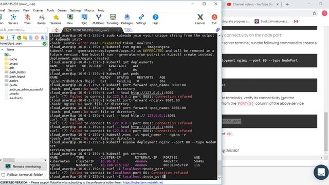Open the Tools toolbar icon
329x185 pixels.
click(x=27, y=20)
